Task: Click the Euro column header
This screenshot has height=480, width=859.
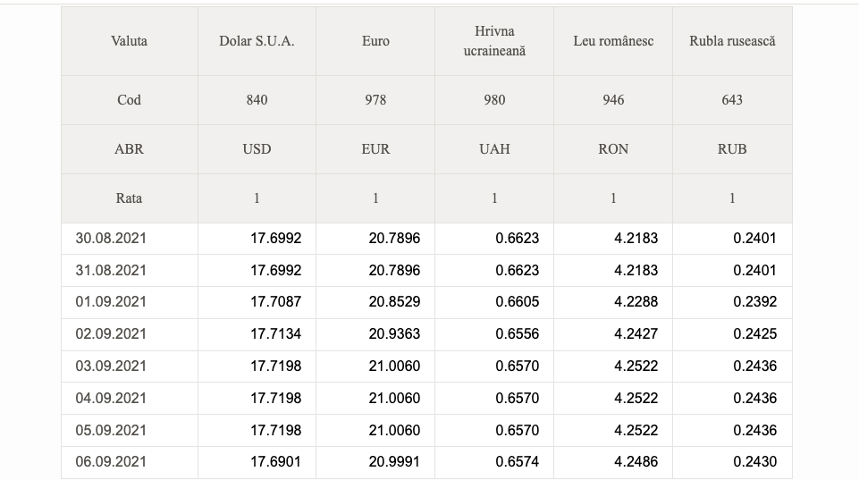Action: (375, 41)
